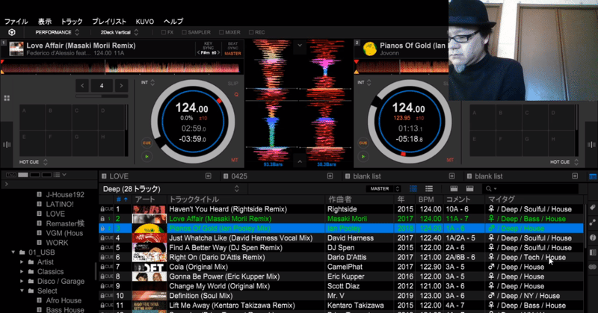This screenshot has height=313, width=598.
Task: Open the KUVO menu
Action: pyautogui.click(x=145, y=22)
